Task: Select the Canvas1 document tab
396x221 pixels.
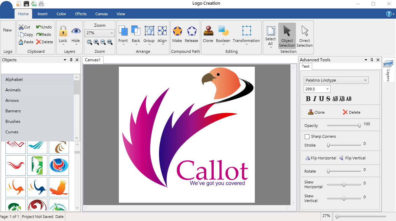Action: click(x=93, y=60)
